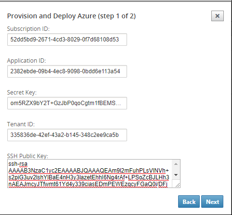Select the Tenant ID text box
Viewport: 232px width, 215px height.
[67, 135]
